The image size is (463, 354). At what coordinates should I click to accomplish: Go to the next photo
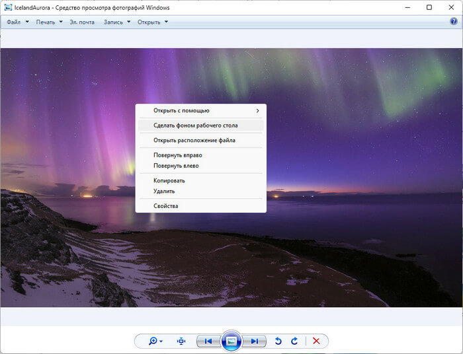tap(254, 341)
